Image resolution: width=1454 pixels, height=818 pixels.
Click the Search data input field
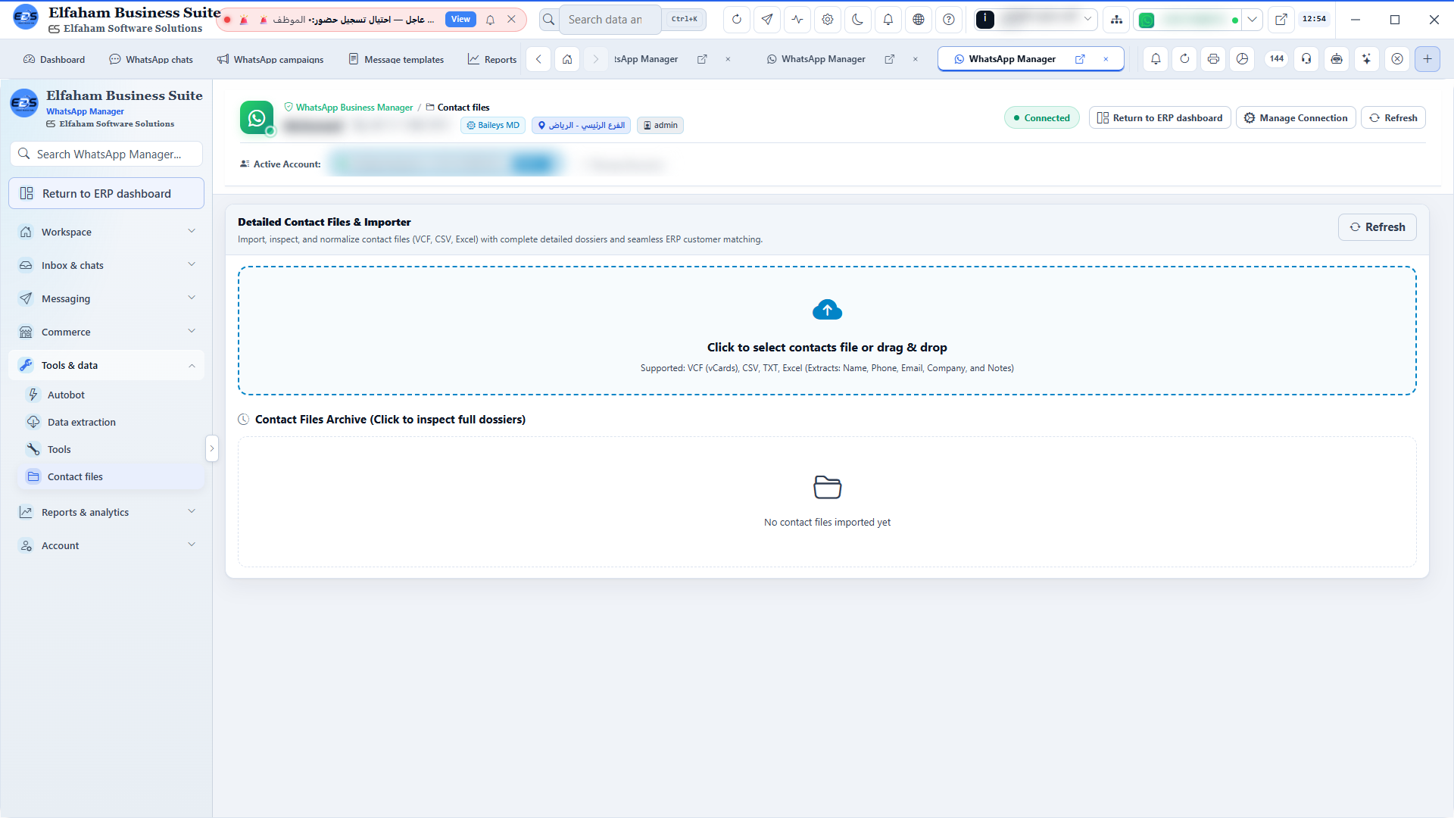[x=610, y=20]
